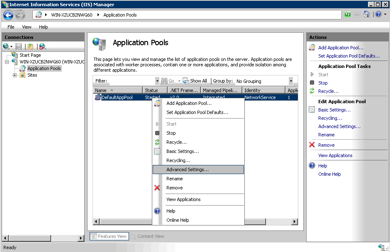The image size is (390, 252).
Task: Click the Delete Connection globe icon
Action: click(x=42, y=46)
